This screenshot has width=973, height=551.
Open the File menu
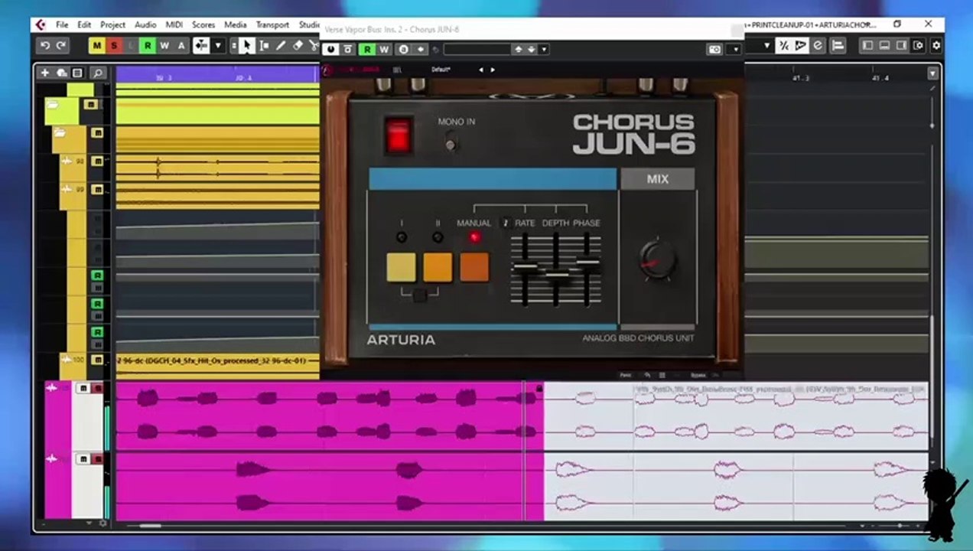[x=62, y=24]
